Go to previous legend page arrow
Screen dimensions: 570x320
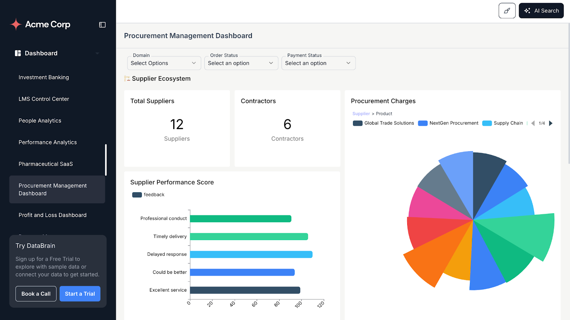tap(533, 123)
